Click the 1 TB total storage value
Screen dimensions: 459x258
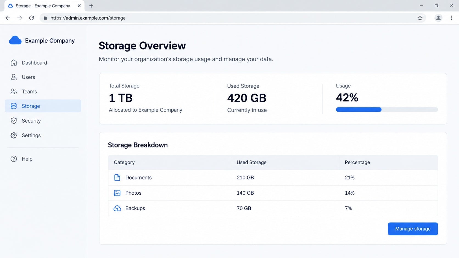[x=121, y=98]
